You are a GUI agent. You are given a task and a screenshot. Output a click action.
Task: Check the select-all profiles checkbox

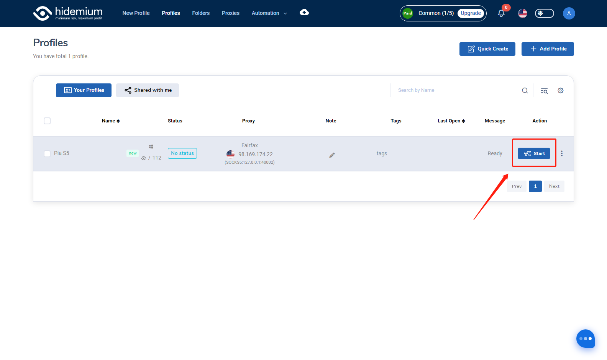(47, 121)
